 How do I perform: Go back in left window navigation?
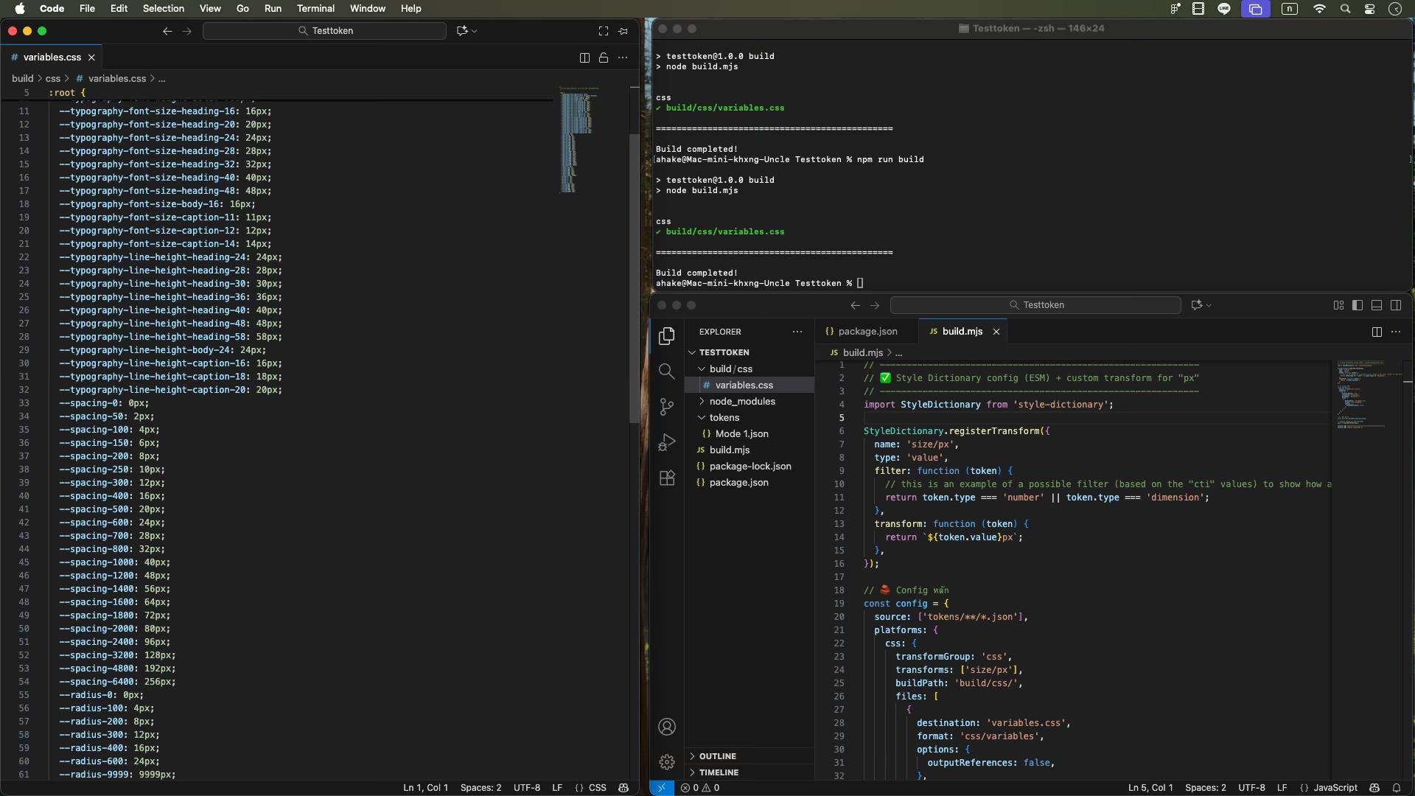coord(167,31)
